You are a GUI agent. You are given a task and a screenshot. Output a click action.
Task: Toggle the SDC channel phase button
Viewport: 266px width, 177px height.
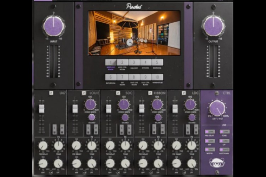pos(118,93)
